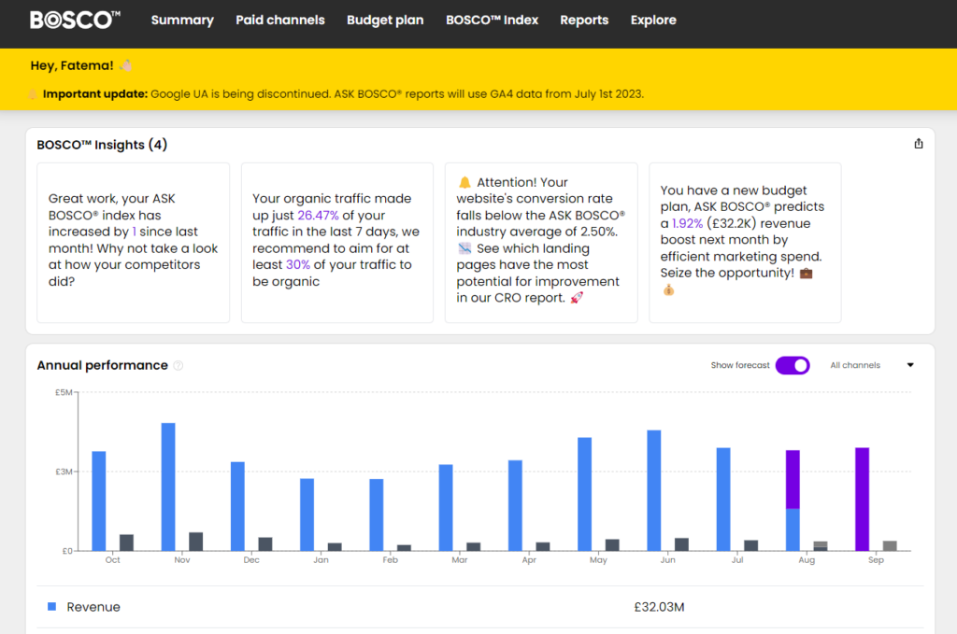Open the Summary menu item
Image resolution: width=957 pixels, height=634 pixels.
pyautogui.click(x=182, y=20)
